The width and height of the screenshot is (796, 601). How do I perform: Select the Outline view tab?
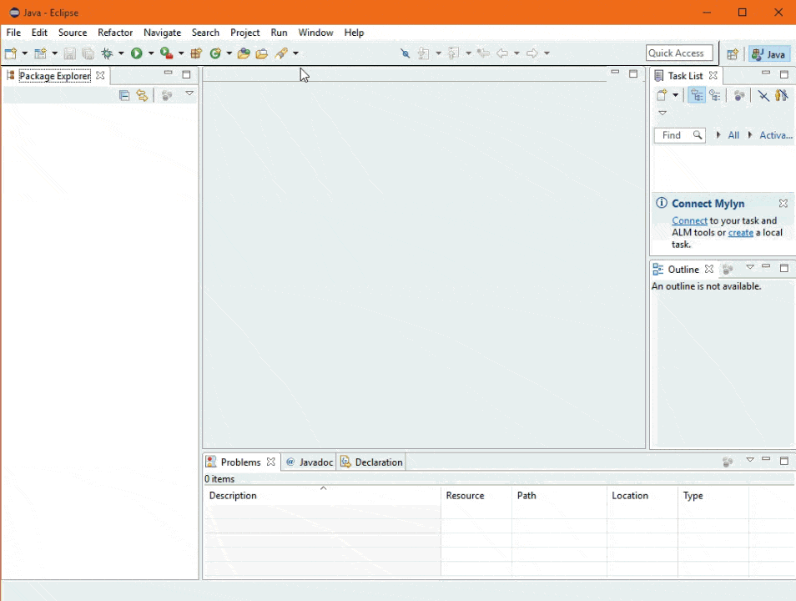click(x=683, y=270)
